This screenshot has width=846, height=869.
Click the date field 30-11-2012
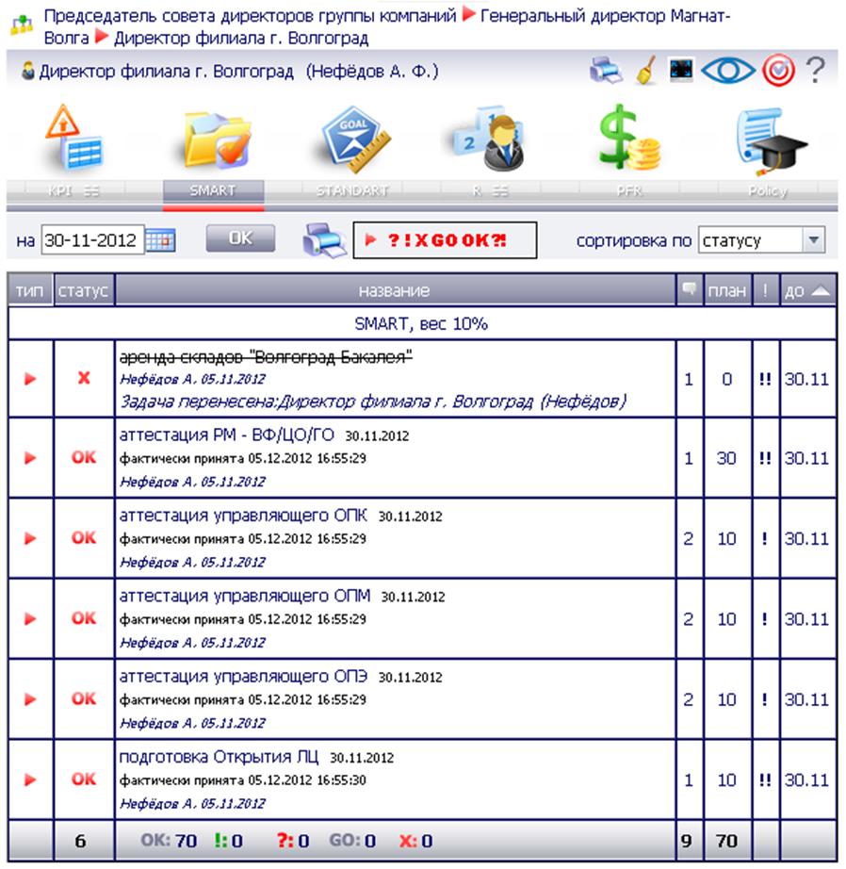click(92, 240)
